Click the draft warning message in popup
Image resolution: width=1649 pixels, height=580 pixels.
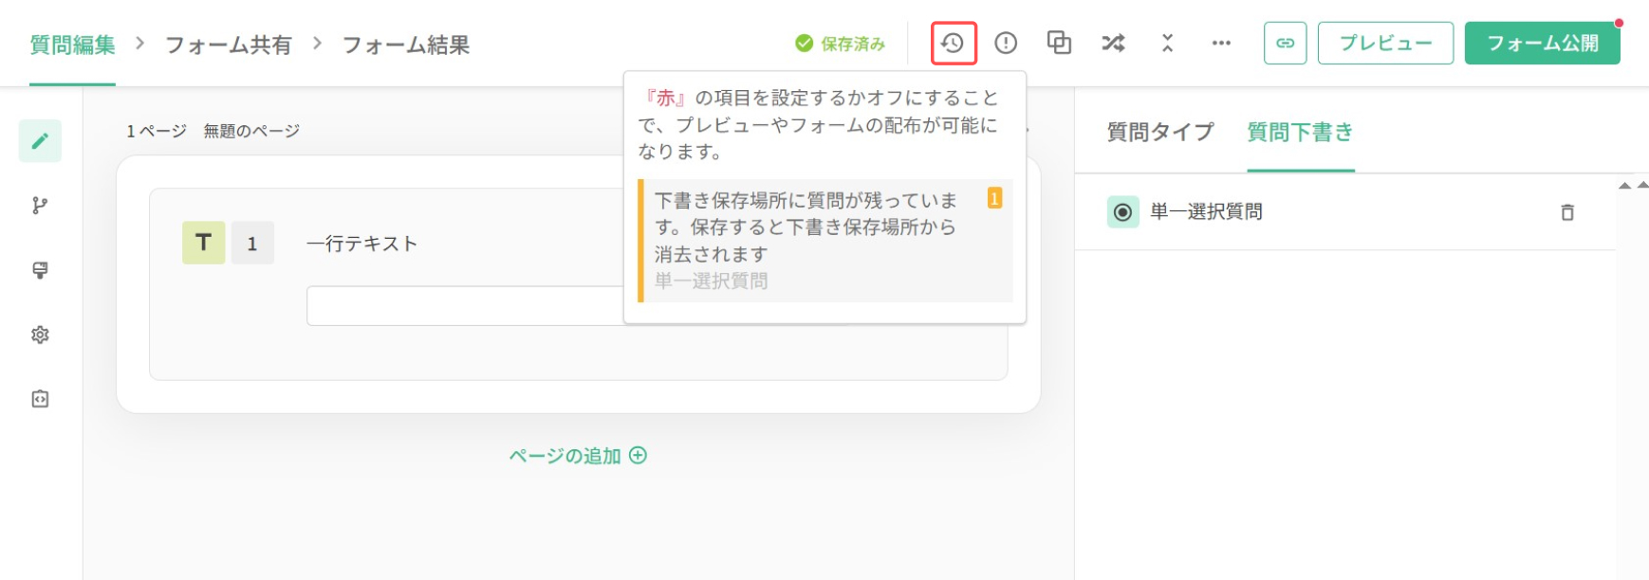(825, 241)
